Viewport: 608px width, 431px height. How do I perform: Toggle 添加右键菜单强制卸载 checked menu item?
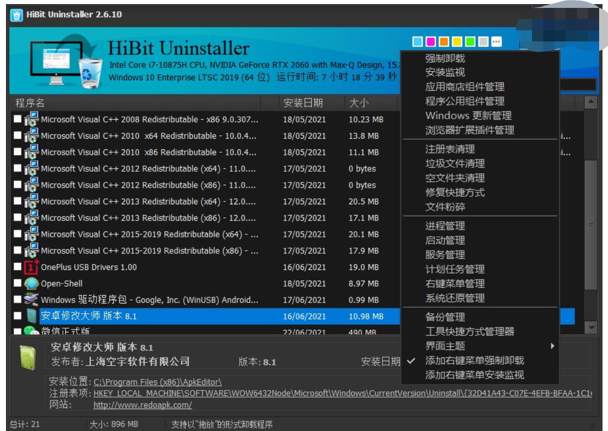tap(480, 361)
